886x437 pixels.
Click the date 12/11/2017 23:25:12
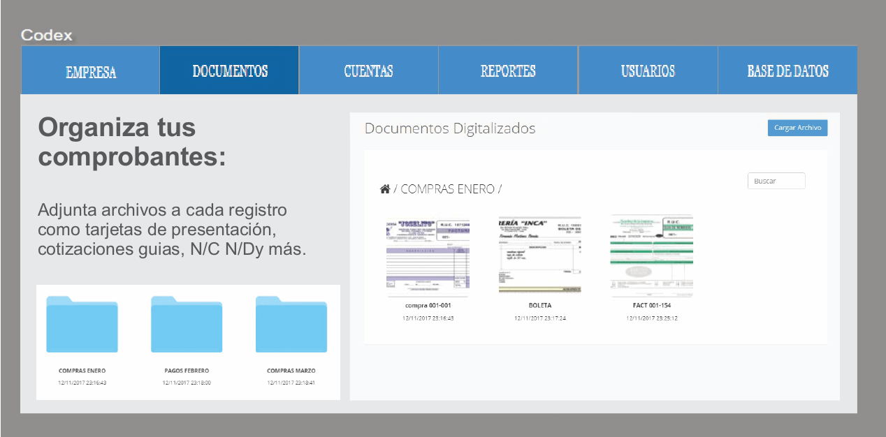(652, 318)
